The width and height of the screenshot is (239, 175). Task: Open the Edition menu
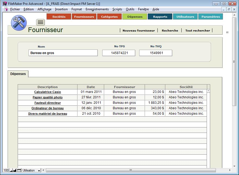[29, 9]
